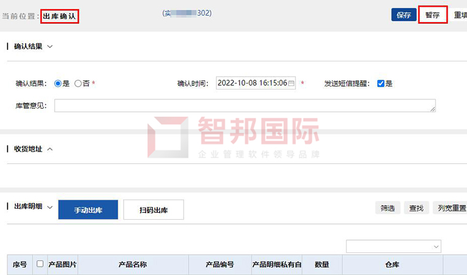Screen dimensions: 467x275
Task: Click the 列宽重置 button
Action: [451, 207]
